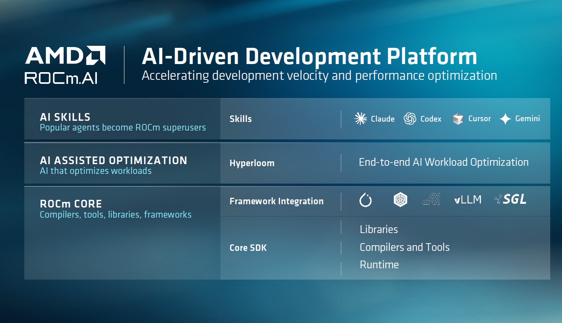
Task: Click the Runtime entry
Action: [x=379, y=265]
